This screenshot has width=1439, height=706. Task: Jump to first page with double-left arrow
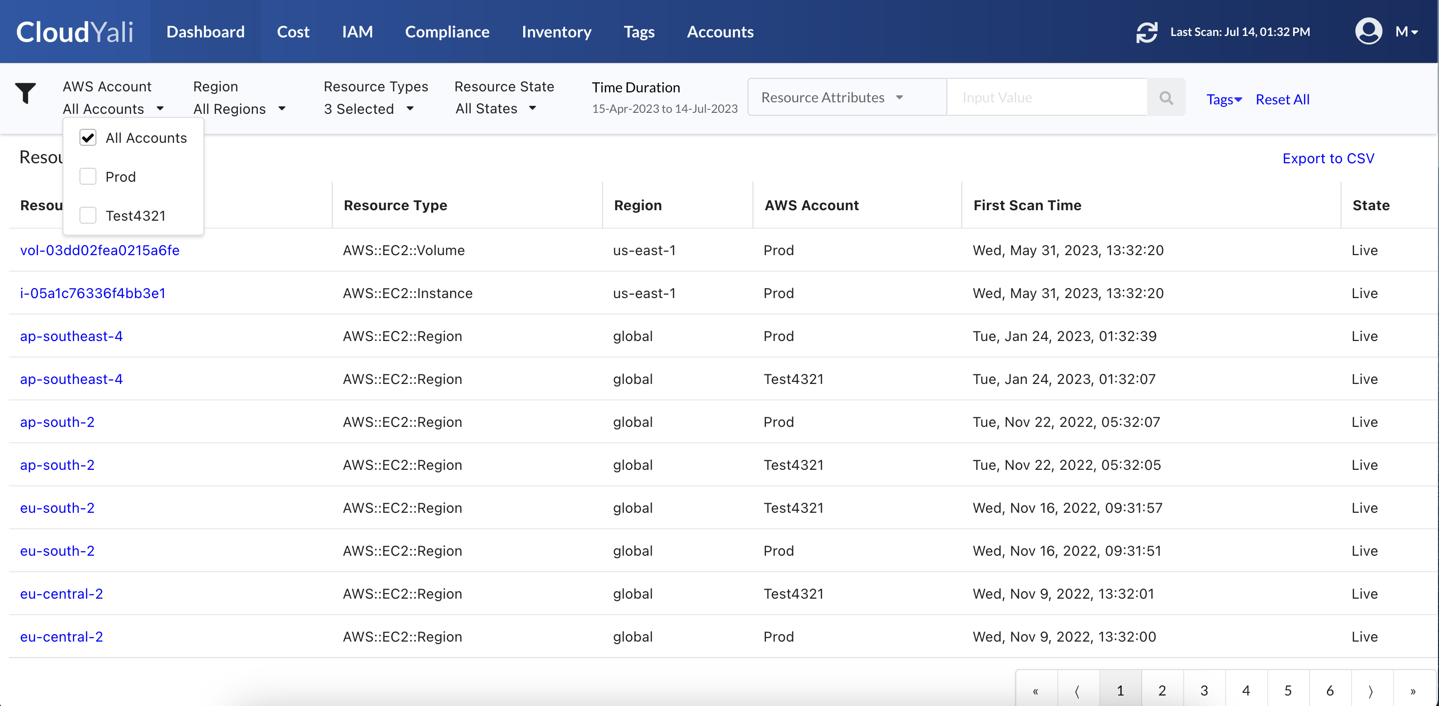(x=1036, y=690)
